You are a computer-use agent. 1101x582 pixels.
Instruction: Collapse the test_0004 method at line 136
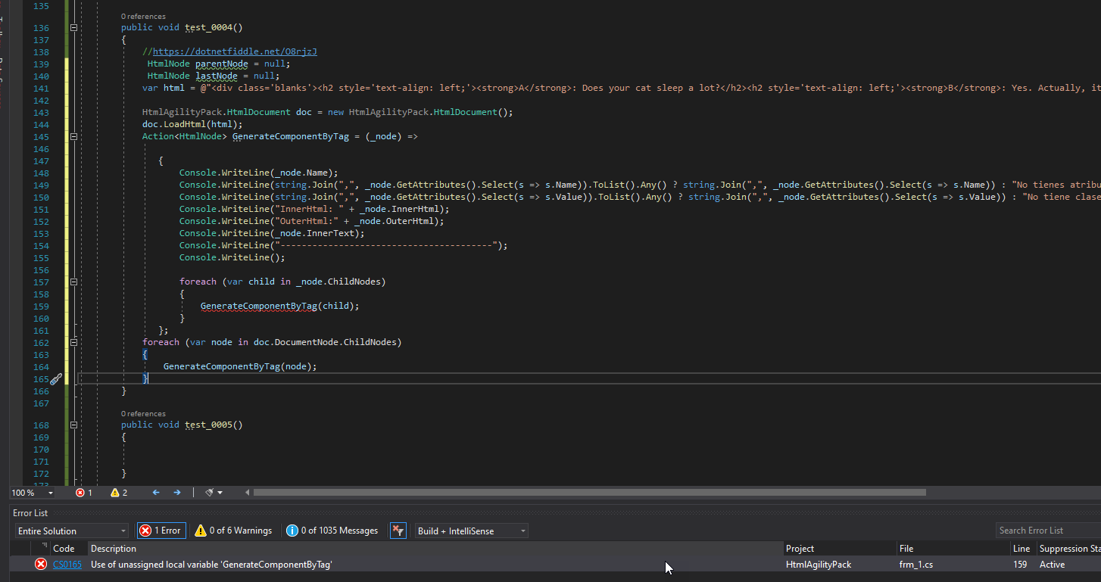click(x=73, y=28)
